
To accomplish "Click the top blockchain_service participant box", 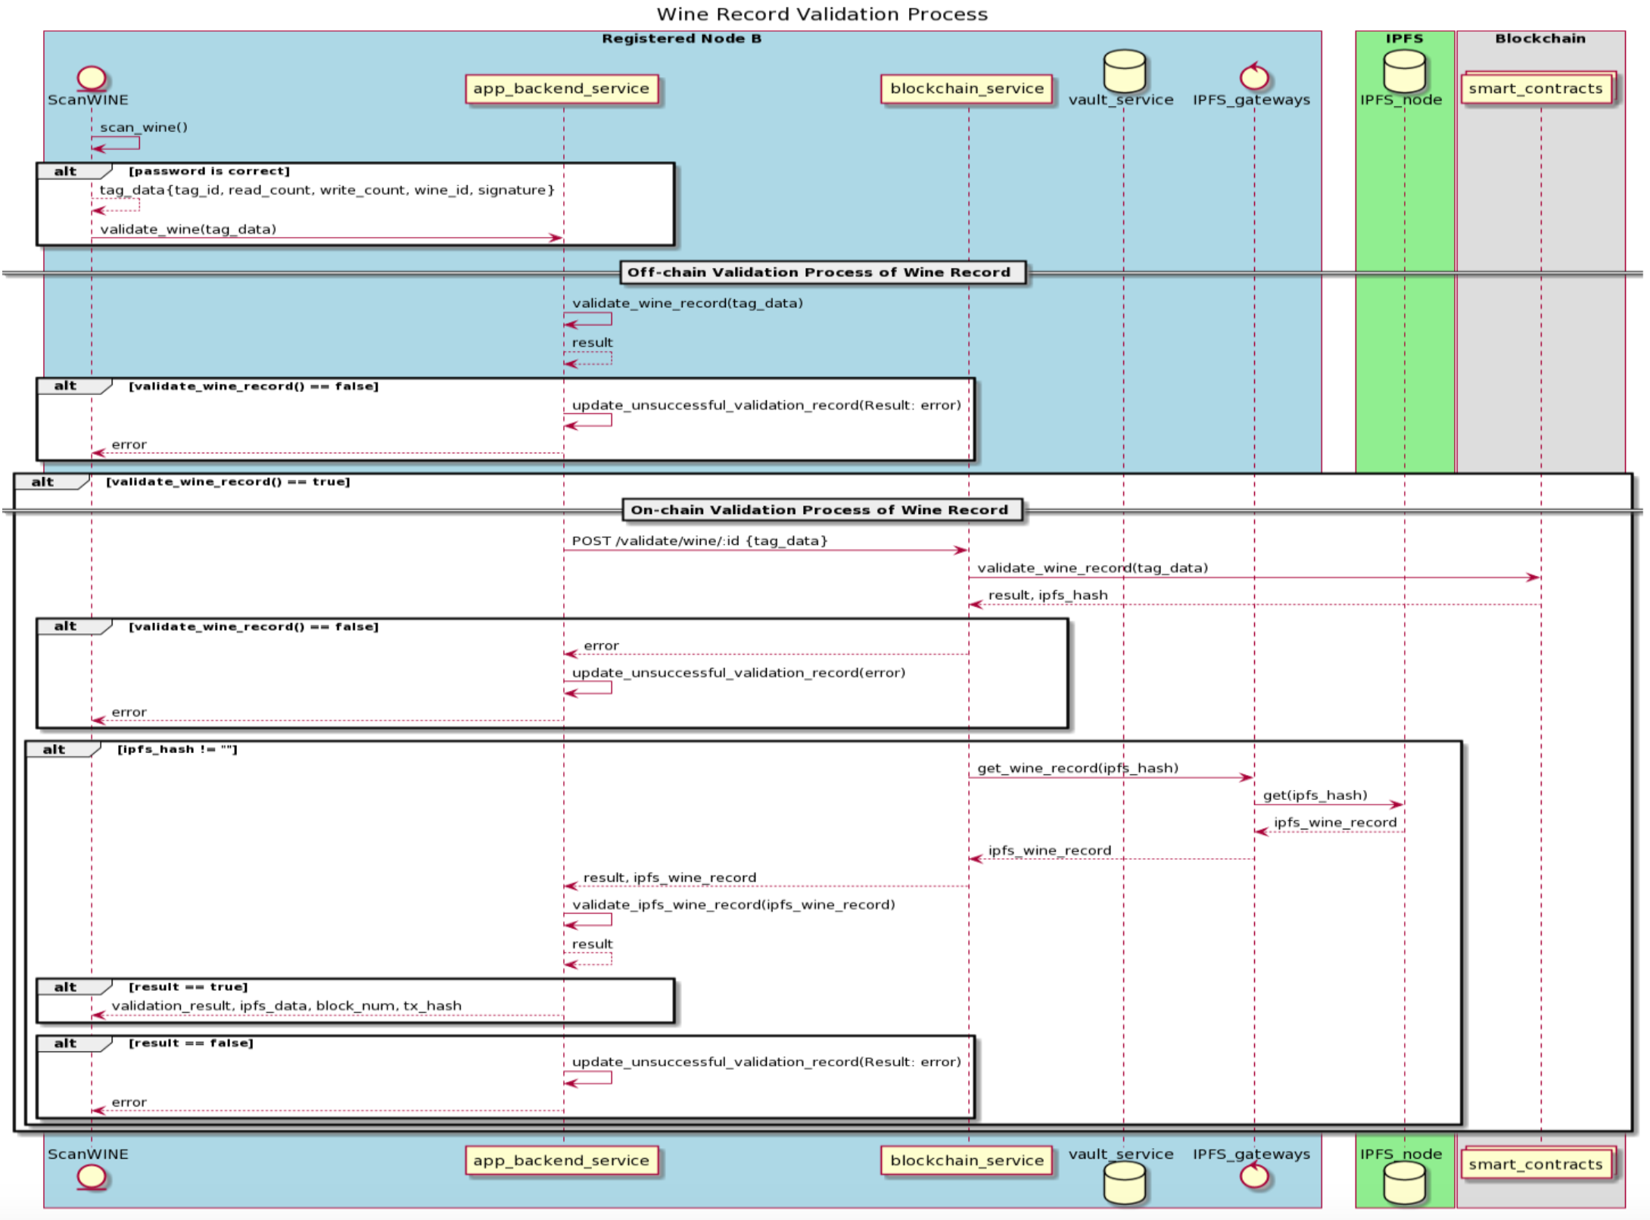I will pos(967,89).
